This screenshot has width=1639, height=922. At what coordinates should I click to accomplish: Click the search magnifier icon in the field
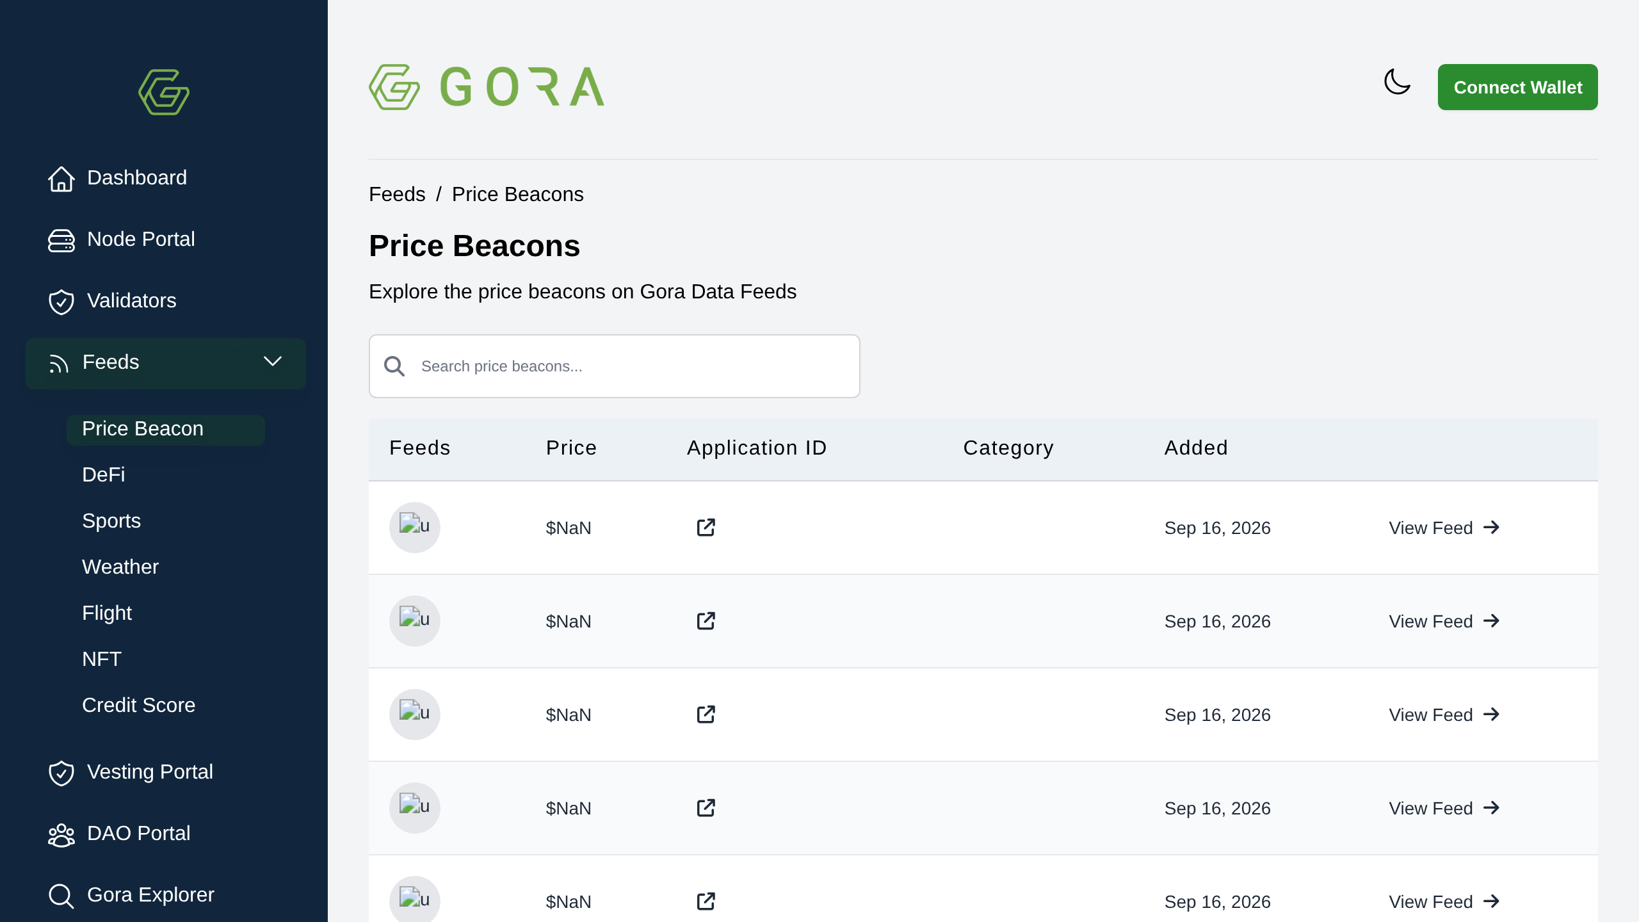(x=394, y=366)
